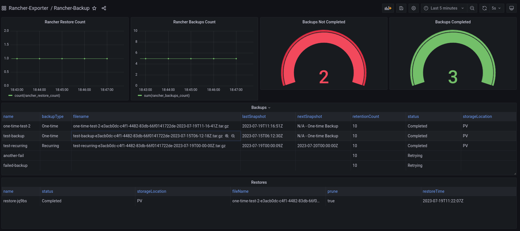Click nextSnapshot 2023-07-20T00:00:00Z cell
The width and height of the screenshot is (520, 231).
(323, 146)
